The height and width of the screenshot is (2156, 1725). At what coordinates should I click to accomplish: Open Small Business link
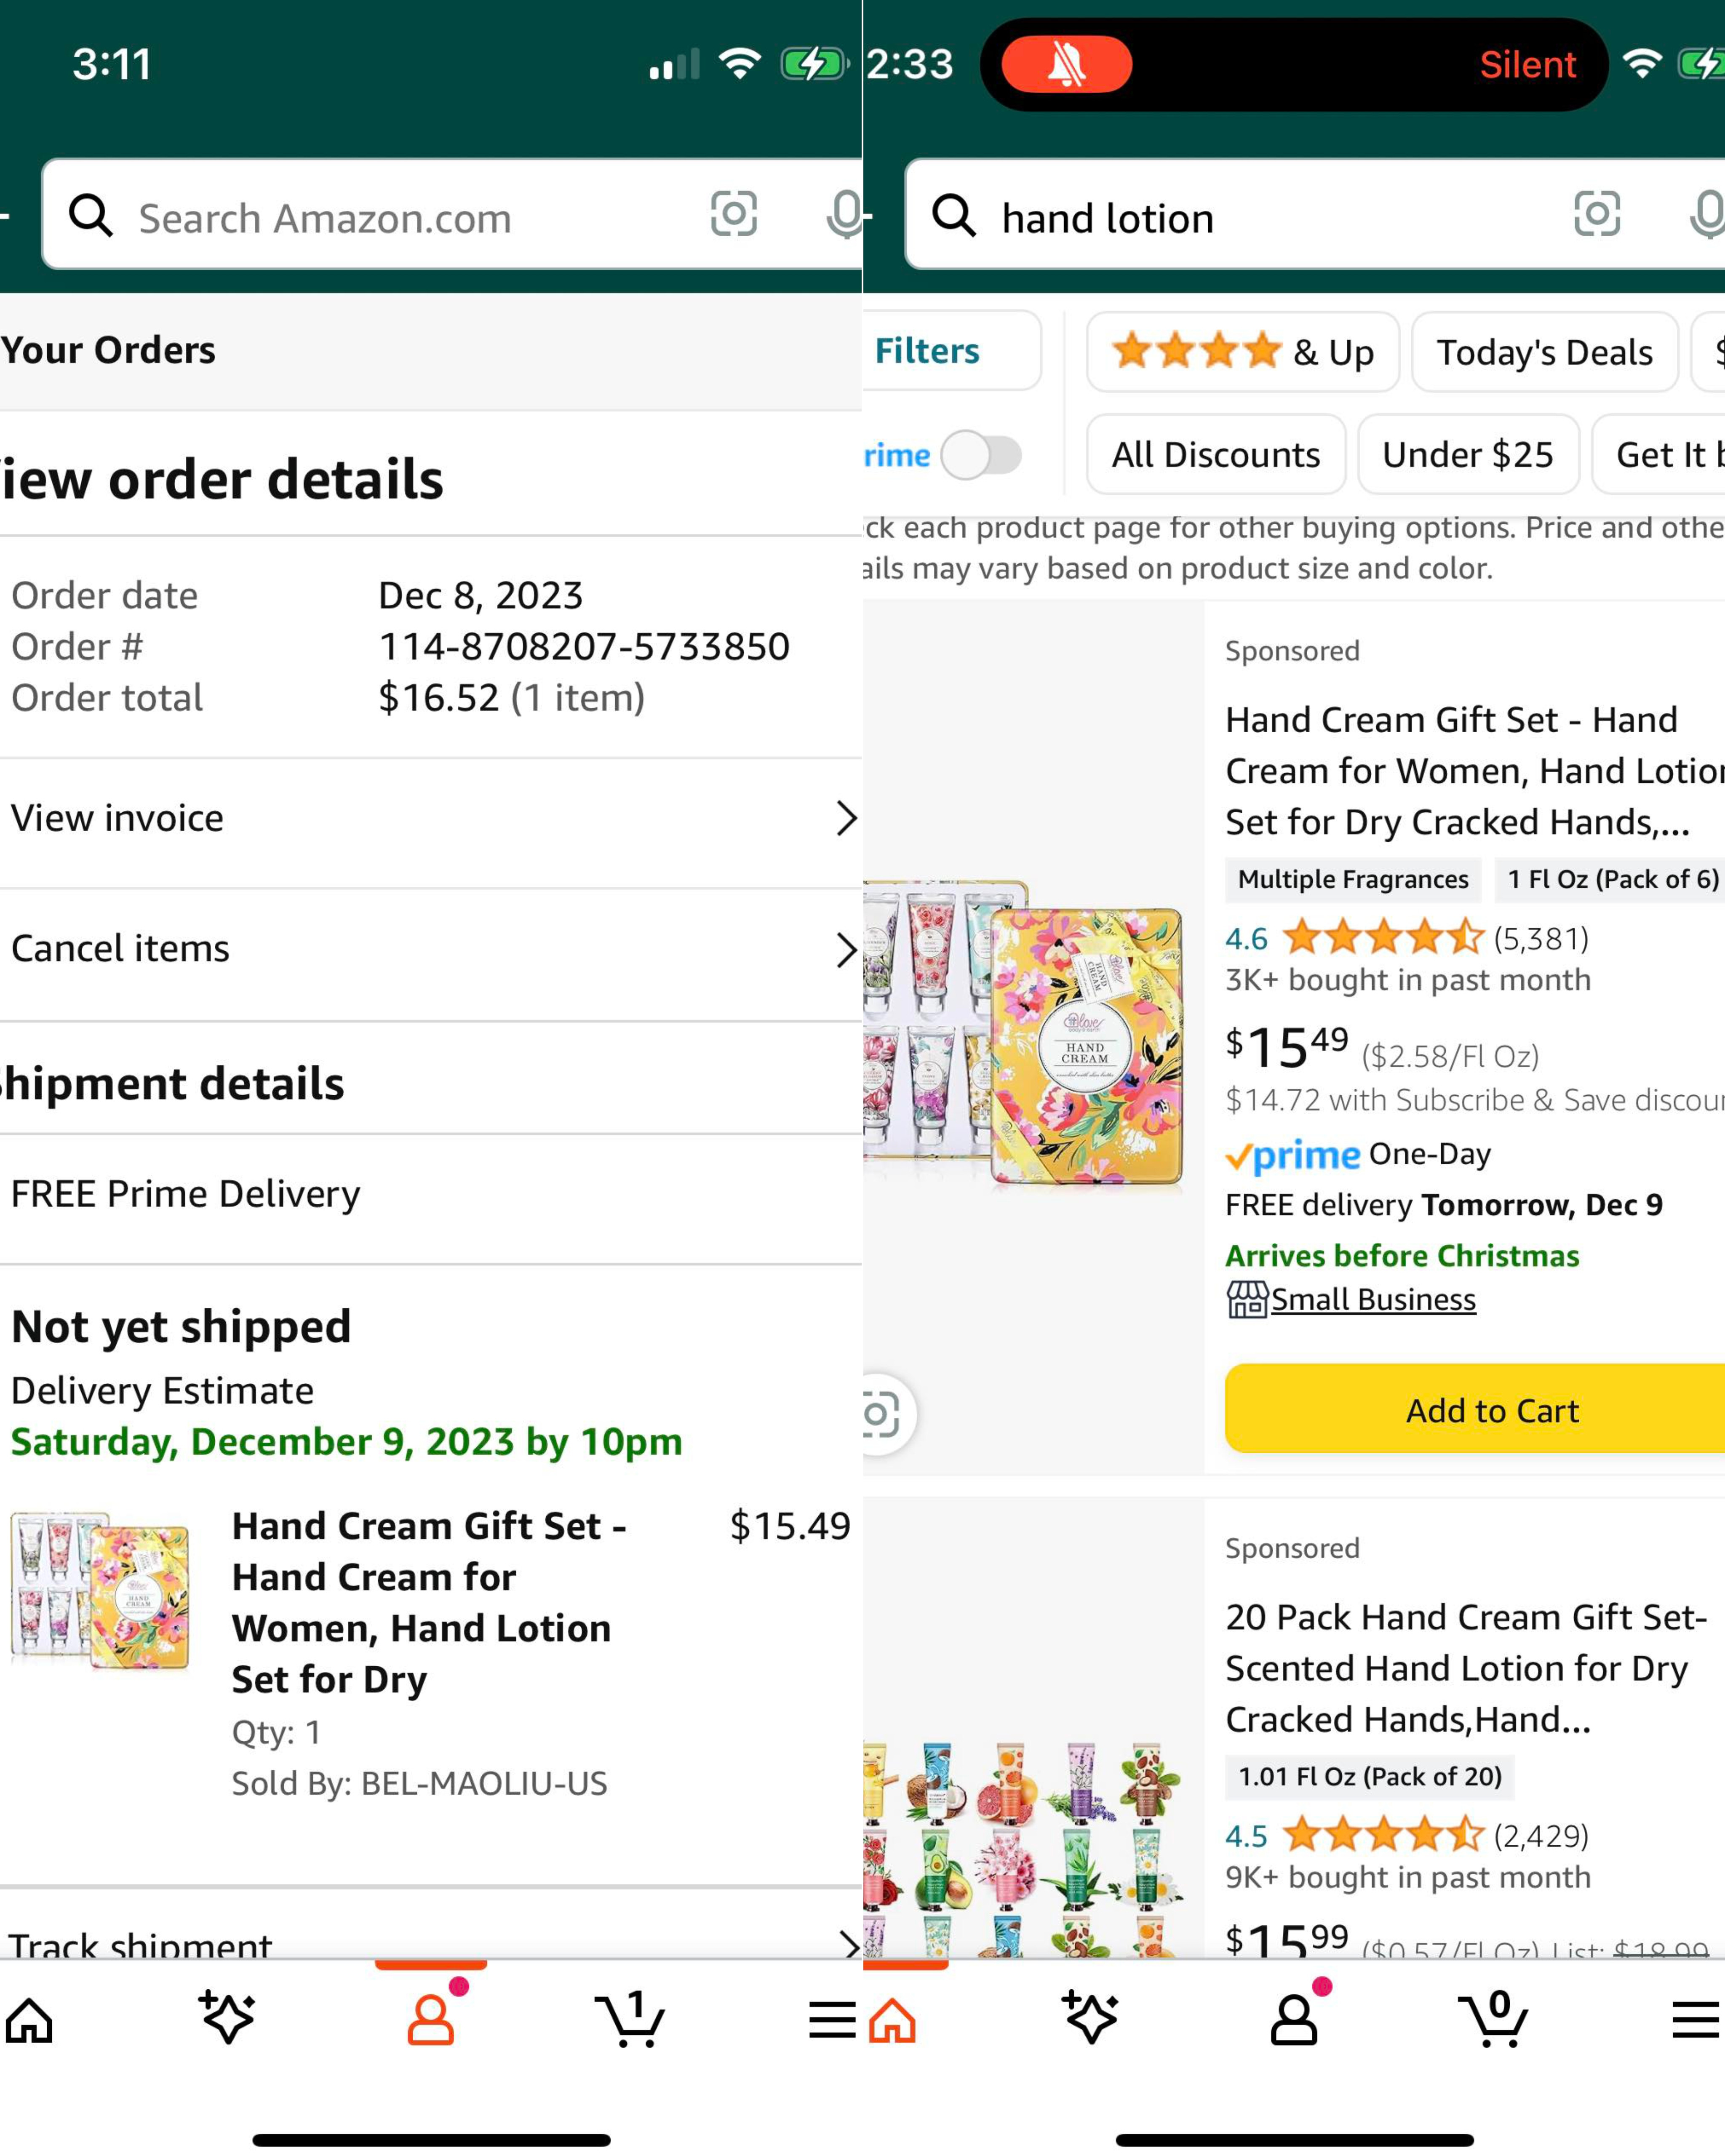[1372, 1300]
